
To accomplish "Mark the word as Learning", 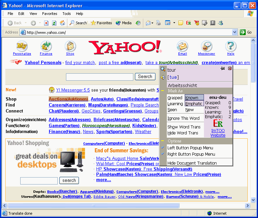I will pyautogui.click(x=175, y=104).
